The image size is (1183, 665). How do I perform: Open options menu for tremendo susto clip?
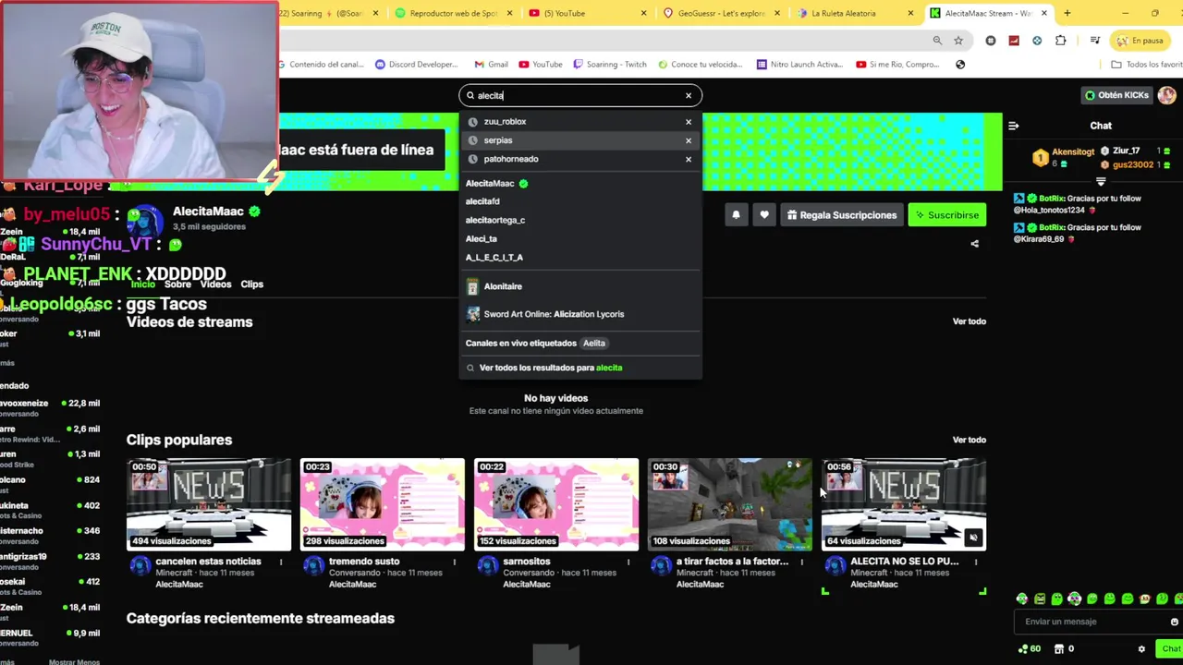coord(455,562)
